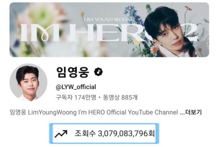This screenshot has height=147, width=217.
Task: Open the round profile avatar photo
Action: [x=28, y=82]
